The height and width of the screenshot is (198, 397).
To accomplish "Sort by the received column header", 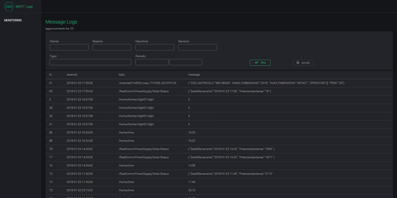I will click(71, 75).
